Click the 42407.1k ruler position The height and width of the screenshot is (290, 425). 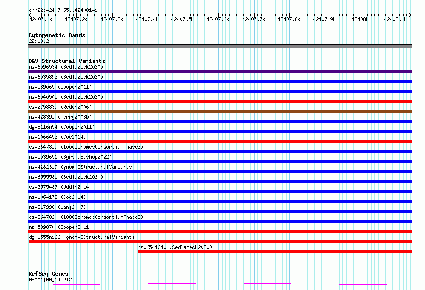(x=41, y=19)
